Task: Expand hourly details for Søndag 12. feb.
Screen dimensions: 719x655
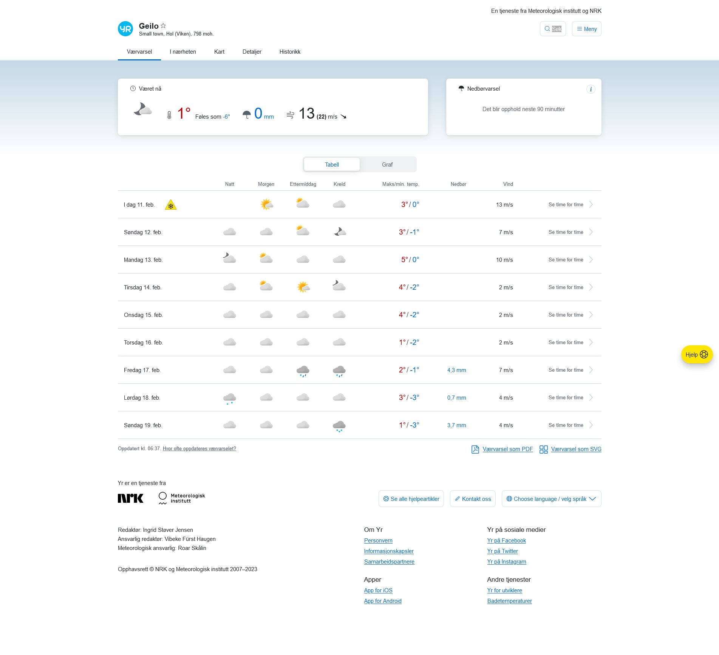Action: (x=591, y=232)
